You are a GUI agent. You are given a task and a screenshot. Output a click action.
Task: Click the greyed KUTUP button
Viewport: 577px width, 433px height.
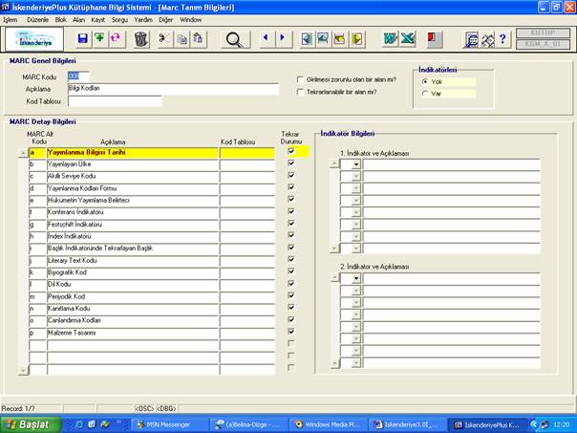(x=543, y=32)
